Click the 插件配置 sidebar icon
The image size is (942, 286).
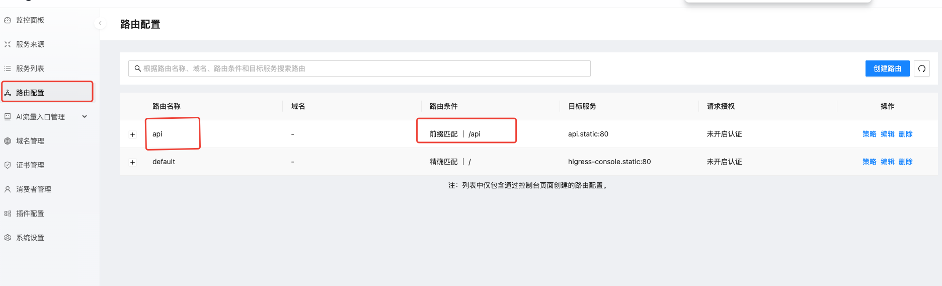8,213
